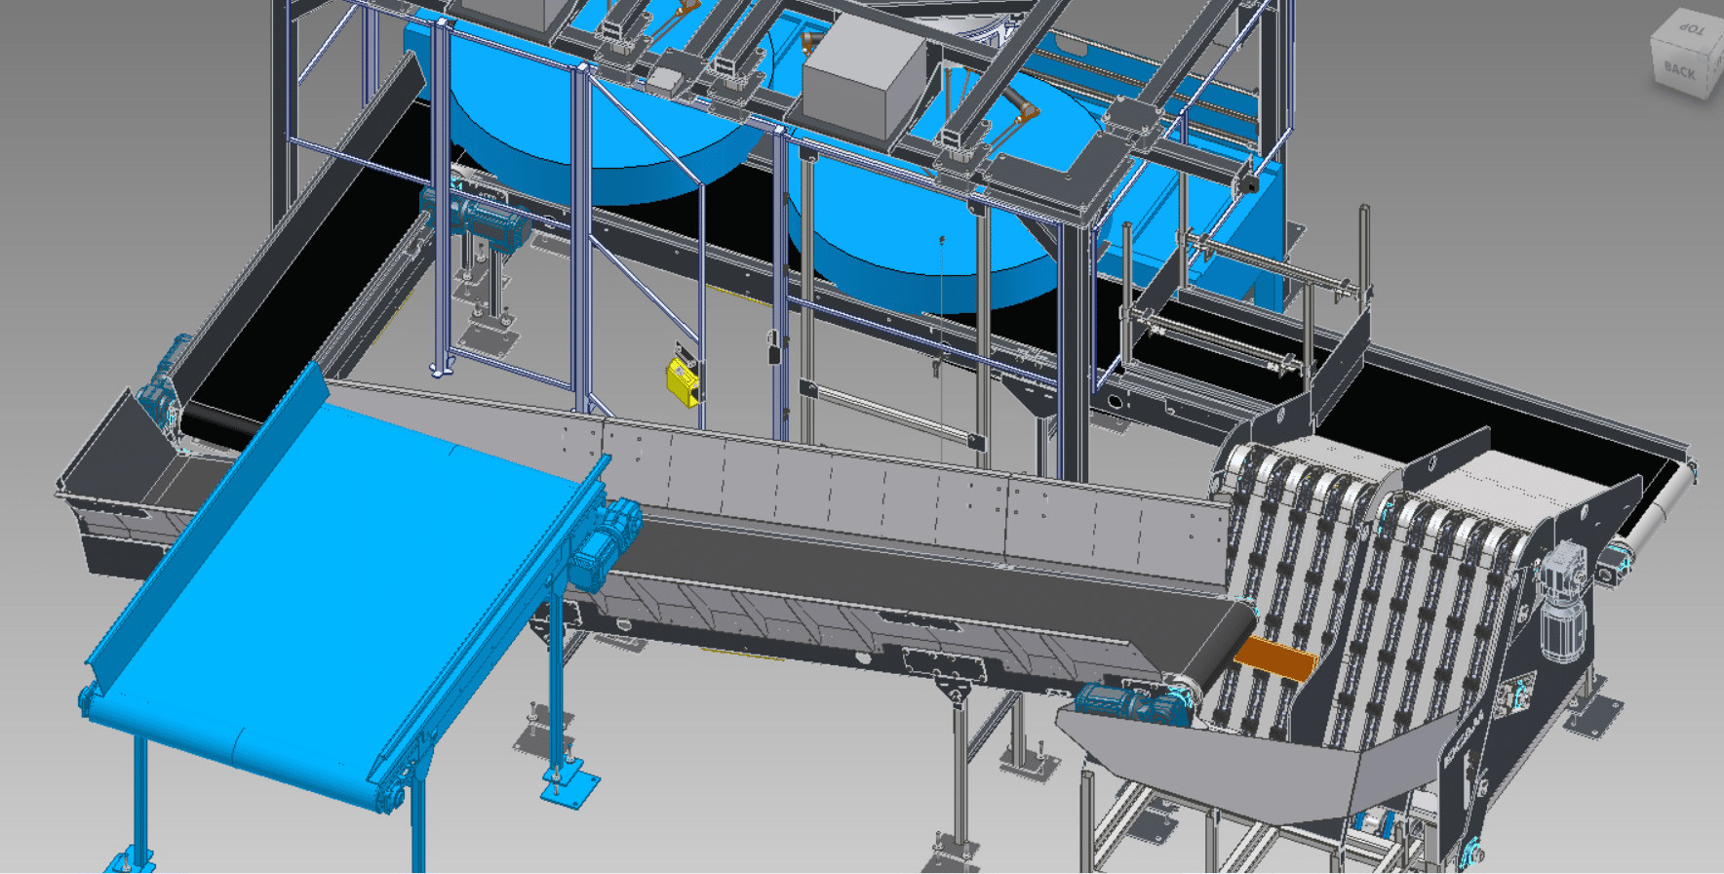
Task: Select the blue floor foot plate of conveyor
Action: 571,786
